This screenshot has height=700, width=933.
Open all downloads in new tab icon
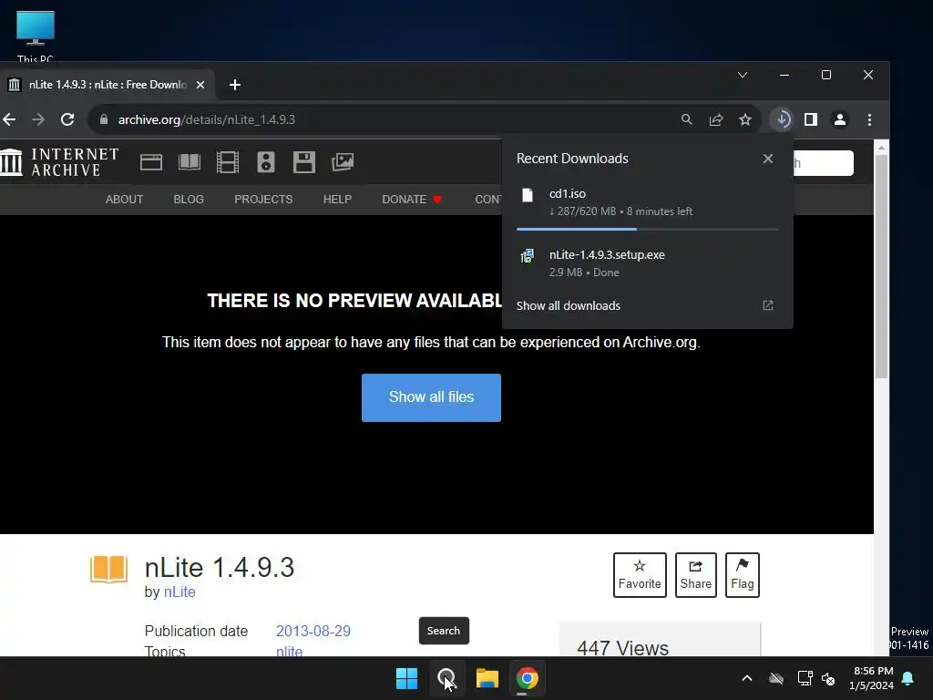[x=767, y=305]
